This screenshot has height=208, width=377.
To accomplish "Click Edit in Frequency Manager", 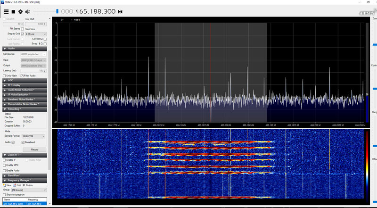I will [x=17, y=185].
